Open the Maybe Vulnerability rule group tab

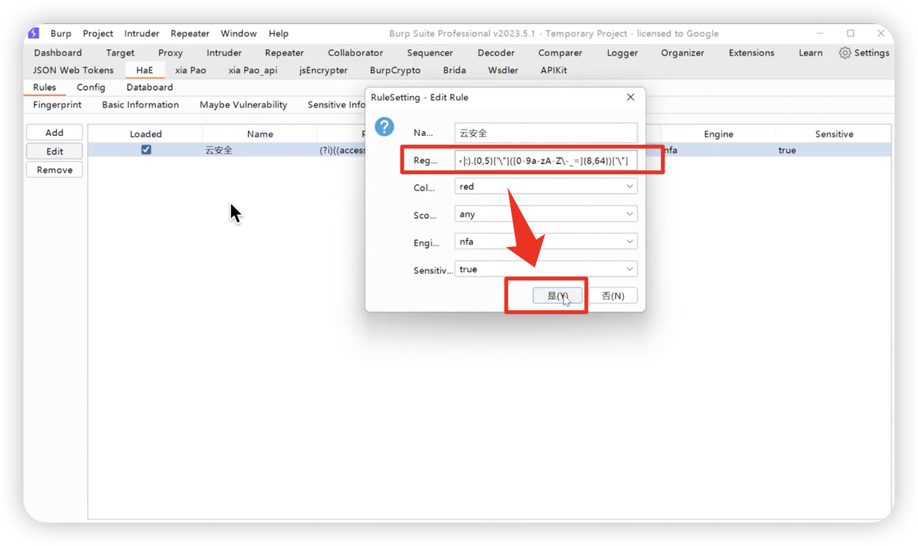(243, 105)
